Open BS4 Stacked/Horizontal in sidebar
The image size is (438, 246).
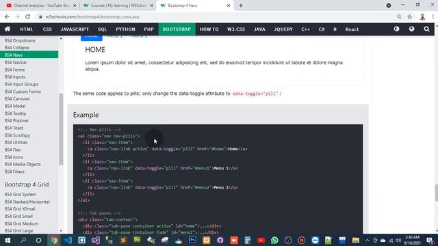(x=27, y=202)
